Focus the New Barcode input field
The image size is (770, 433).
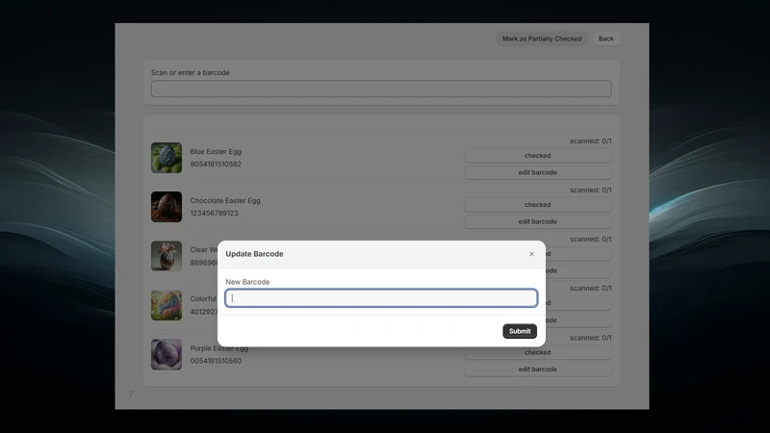click(381, 298)
